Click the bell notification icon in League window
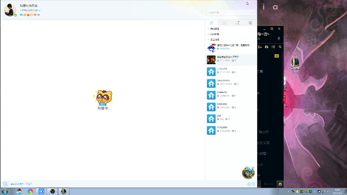Screen dimensions: 347x195 click(x=279, y=39)
